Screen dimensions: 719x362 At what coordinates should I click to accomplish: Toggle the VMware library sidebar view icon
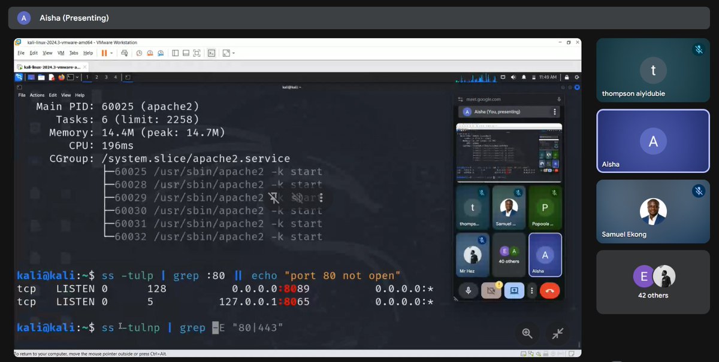[x=176, y=53]
